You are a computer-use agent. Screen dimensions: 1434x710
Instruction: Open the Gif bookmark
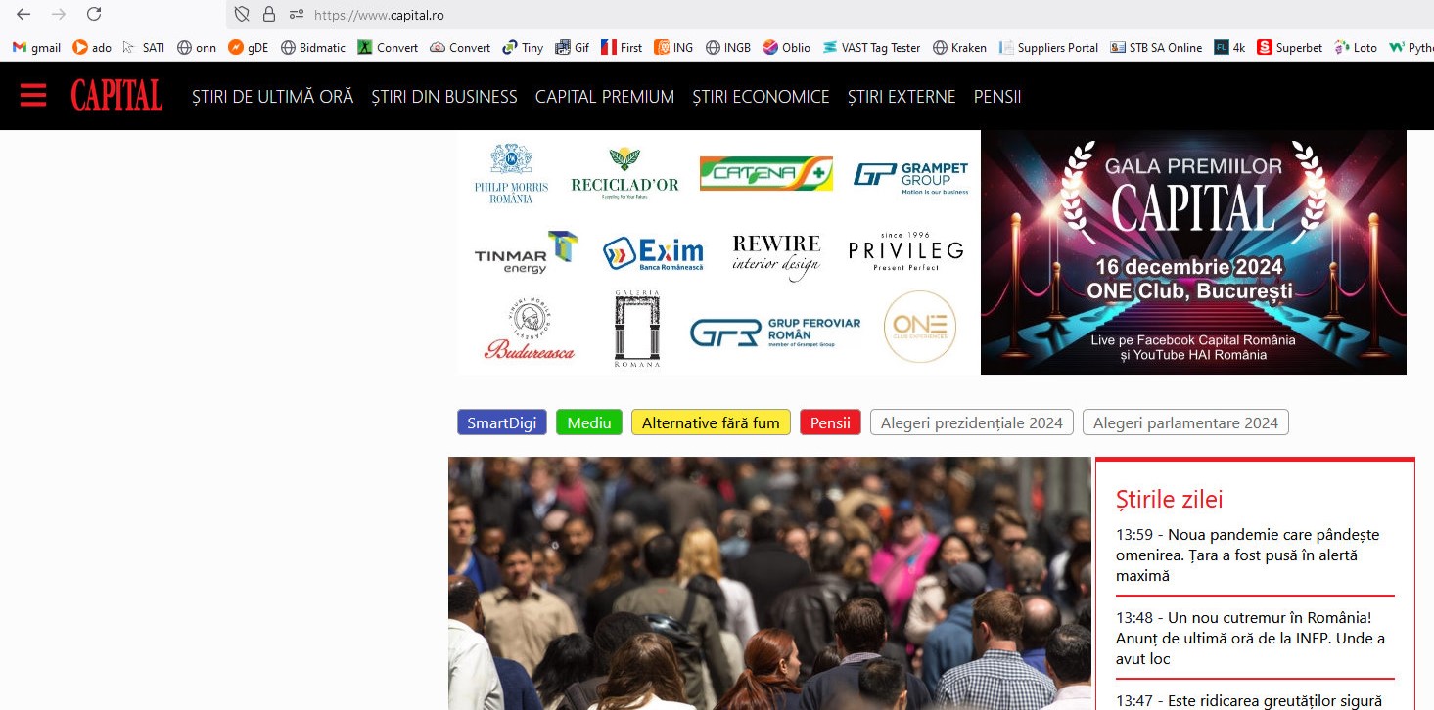tap(573, 47)
